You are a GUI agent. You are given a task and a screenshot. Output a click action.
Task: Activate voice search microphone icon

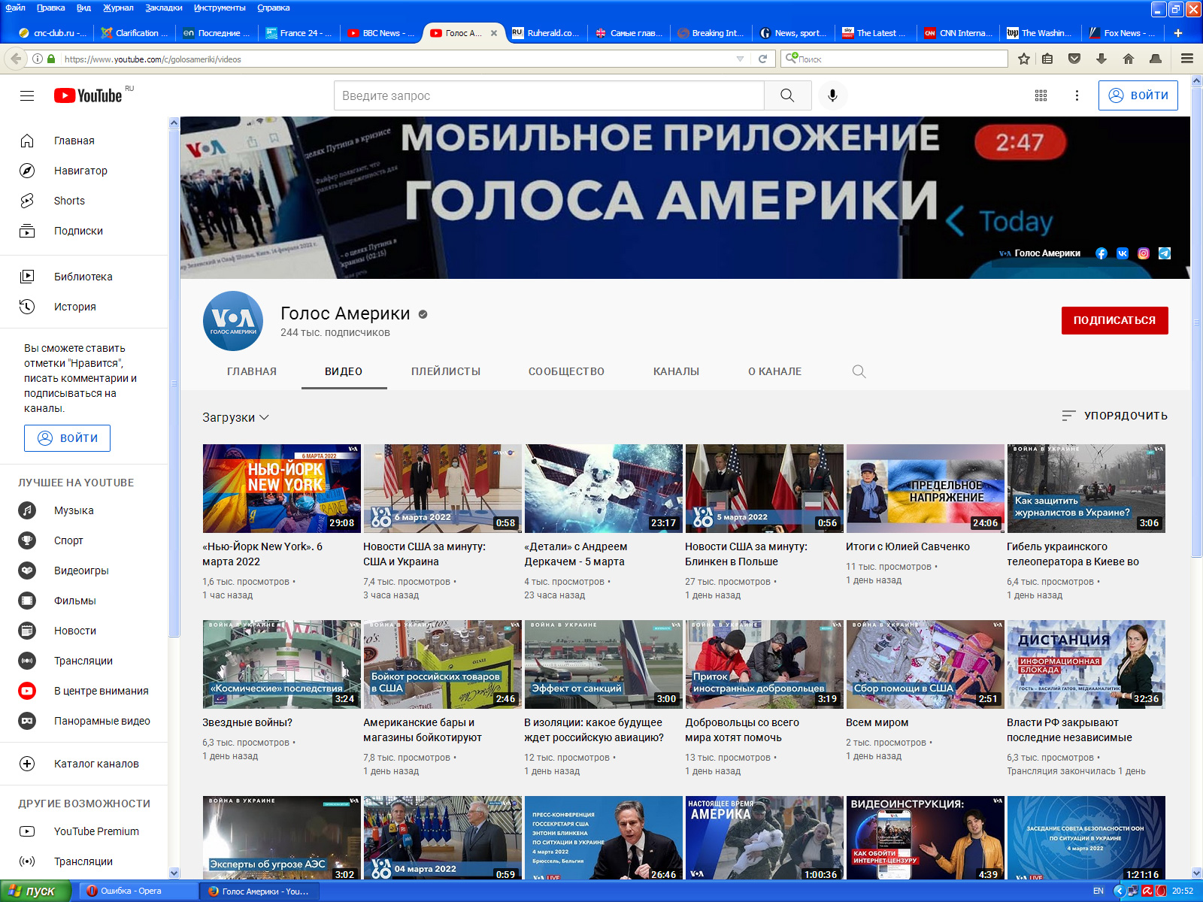tap(832, 95)
